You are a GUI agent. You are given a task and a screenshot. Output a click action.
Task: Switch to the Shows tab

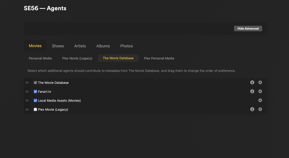[x=58, y=46]
